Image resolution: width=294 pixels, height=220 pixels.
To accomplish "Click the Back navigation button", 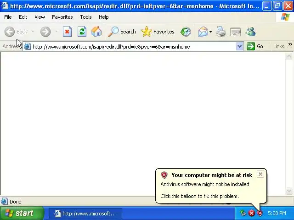I will (16, 32).
